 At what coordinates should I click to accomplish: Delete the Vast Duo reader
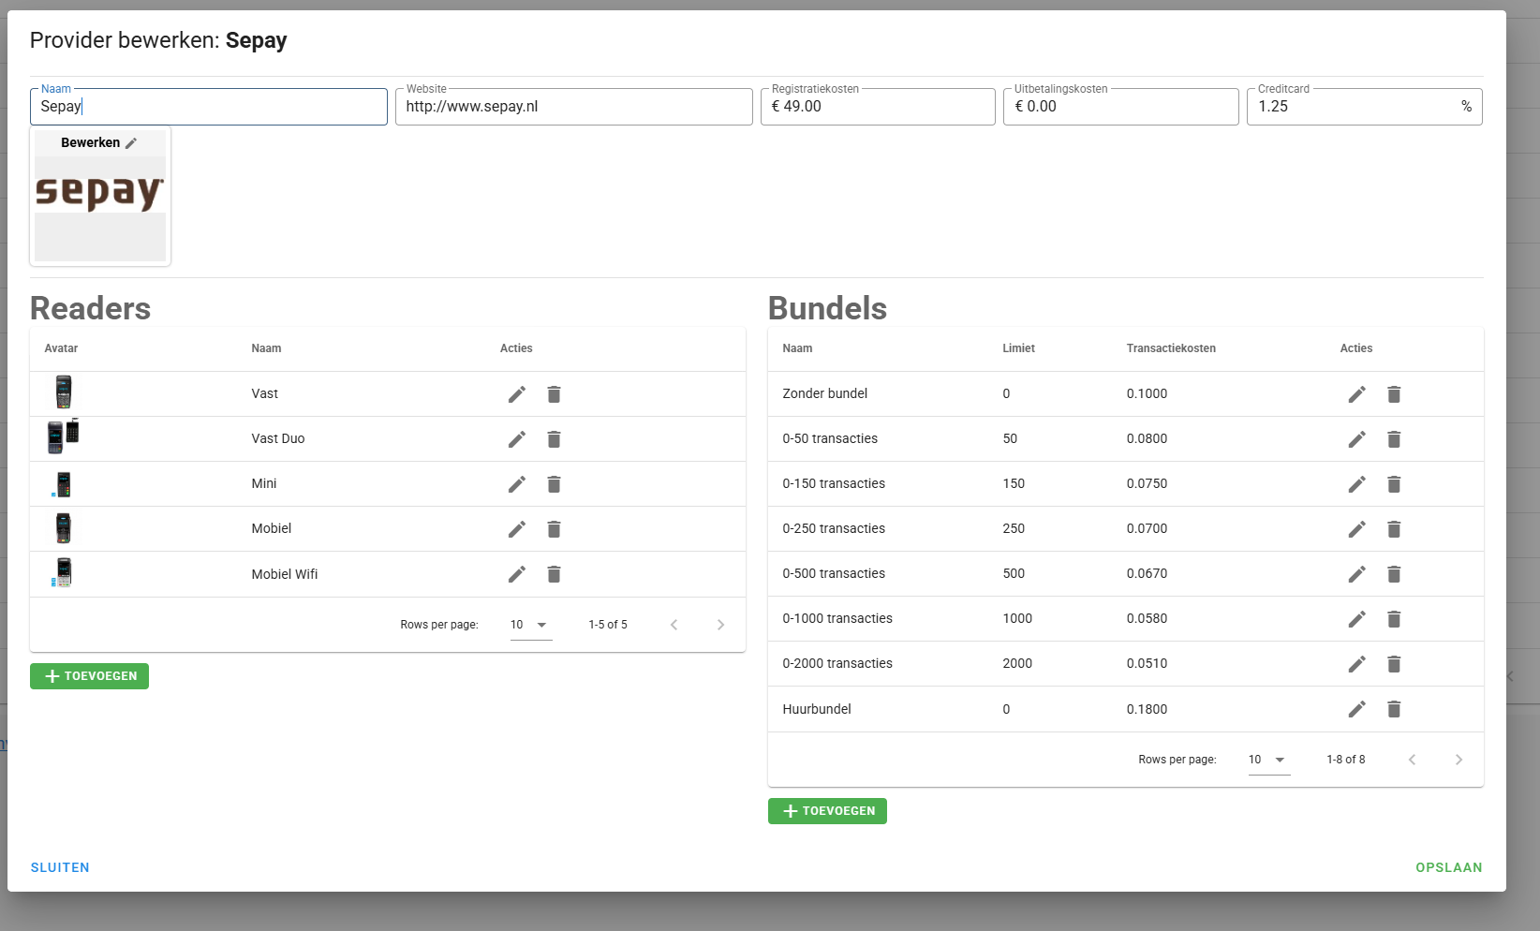pyautogui.click(x=554, y=439)
